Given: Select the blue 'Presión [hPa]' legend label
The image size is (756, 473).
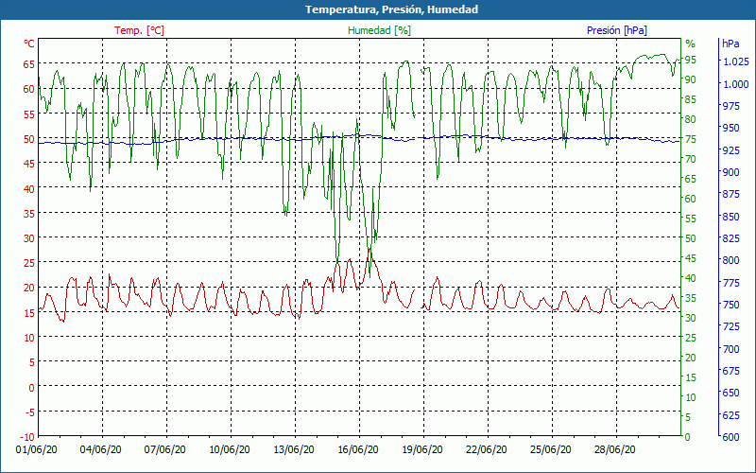Looking at the screenshot, I should coord(617,30).
